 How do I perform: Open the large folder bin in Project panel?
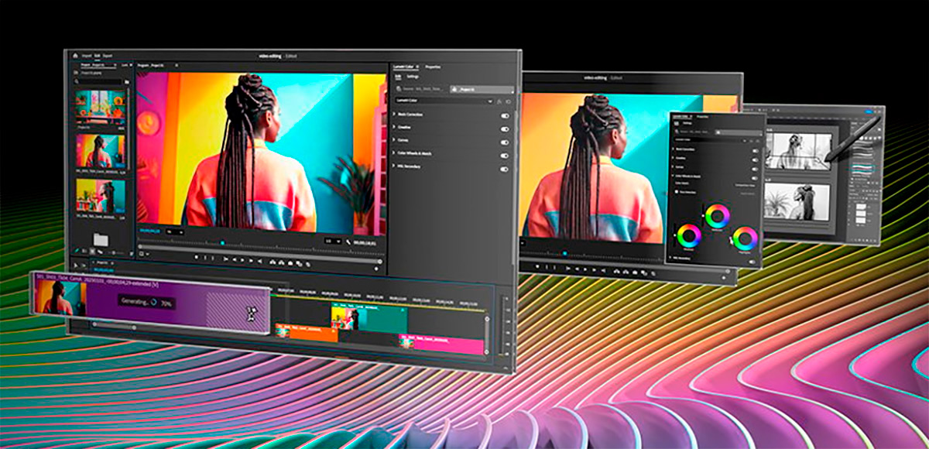click(x=101, y=240)
